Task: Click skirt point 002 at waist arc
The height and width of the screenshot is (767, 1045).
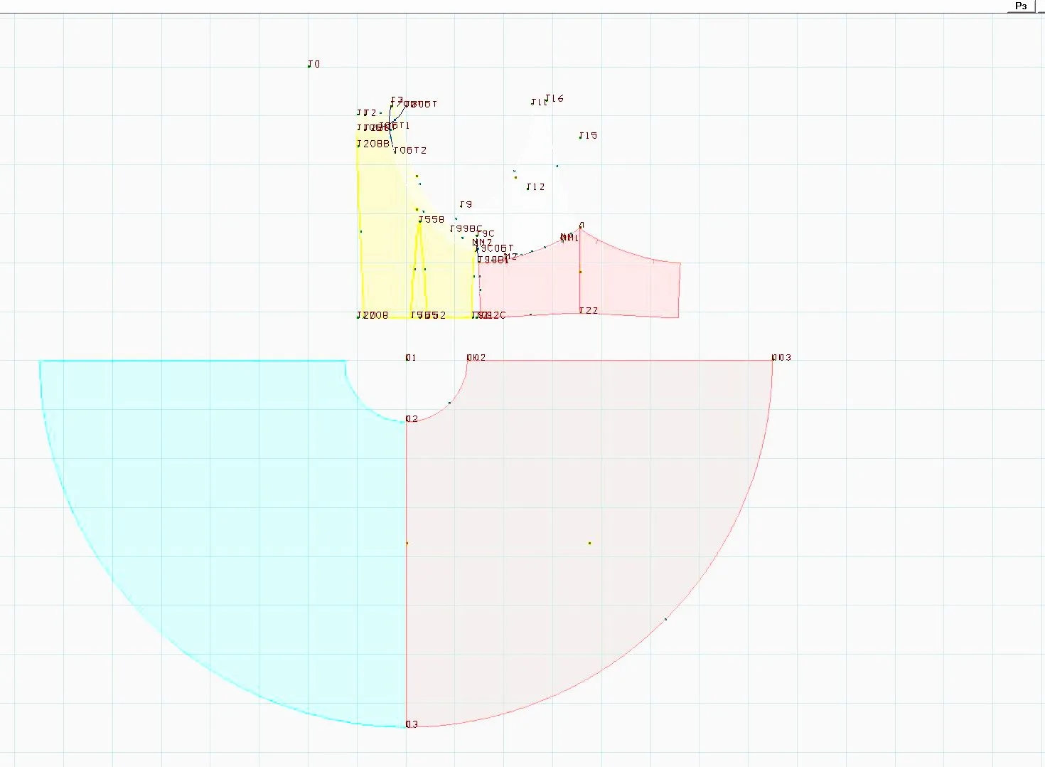Action: 476,357
